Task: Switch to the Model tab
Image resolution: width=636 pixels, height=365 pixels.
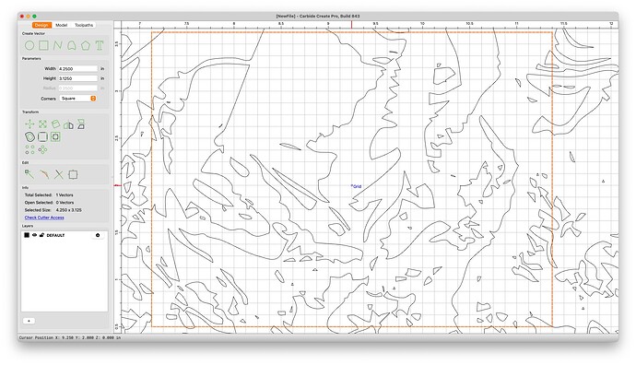Action: 61,25
